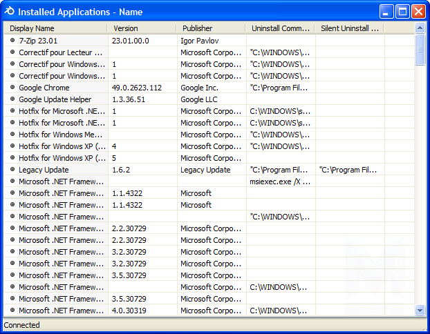Click the bullet icon beside 7-Zip 23.01
Screen dimensions: 430x334
click(x=12, y=41)
